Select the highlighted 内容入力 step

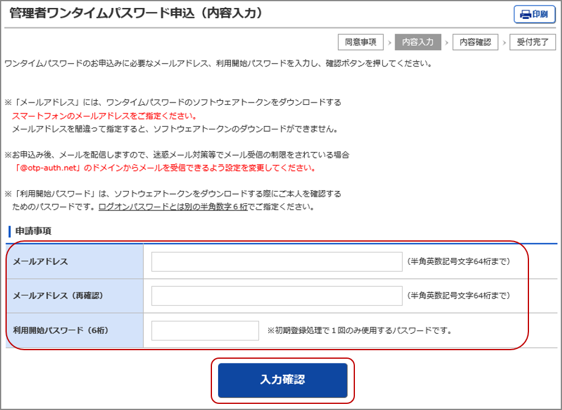(x=418, y=42)
